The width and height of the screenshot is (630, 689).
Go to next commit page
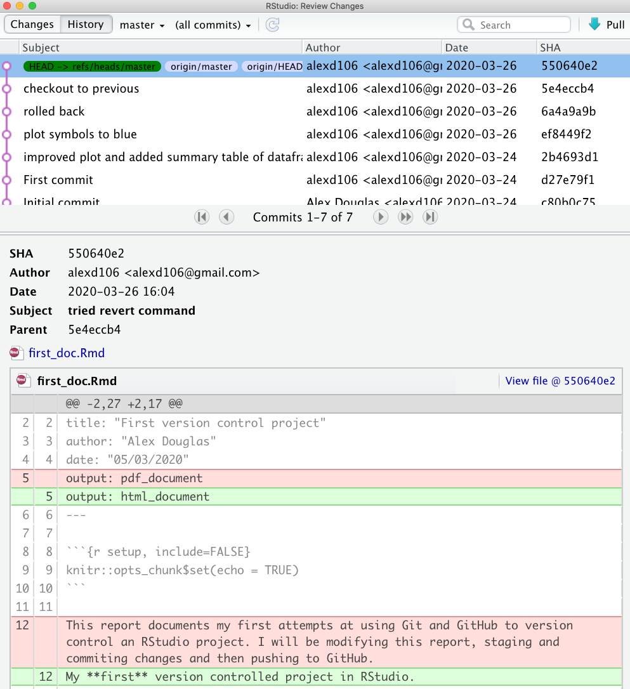[380, 217]
